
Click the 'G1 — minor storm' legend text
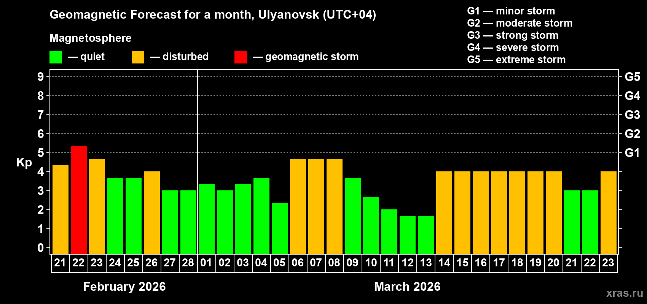pyautogui.click(x=511, y=11)
